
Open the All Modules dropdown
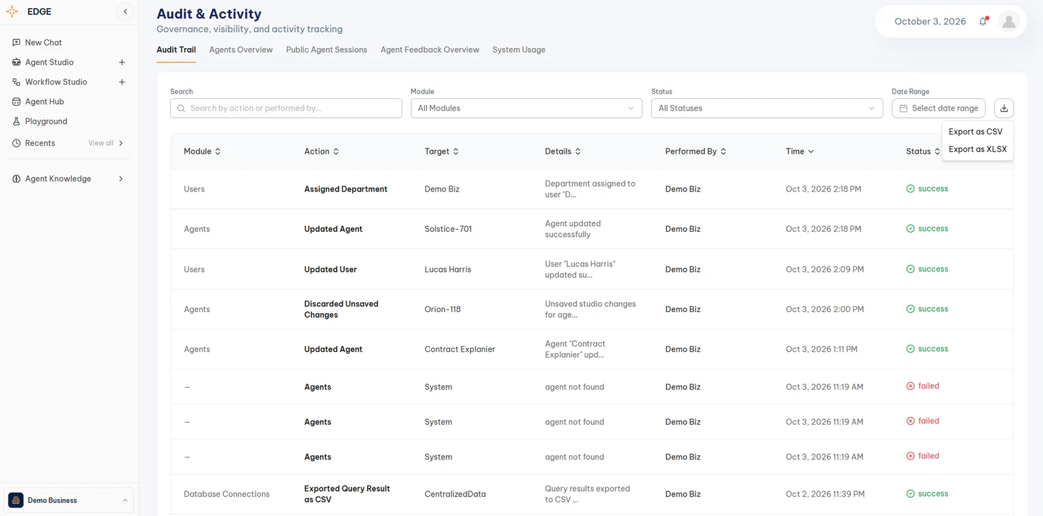[x=526, y=108]
